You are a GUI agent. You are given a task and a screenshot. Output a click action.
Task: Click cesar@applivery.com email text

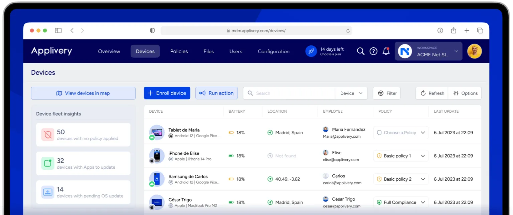(x=342, y=206)
